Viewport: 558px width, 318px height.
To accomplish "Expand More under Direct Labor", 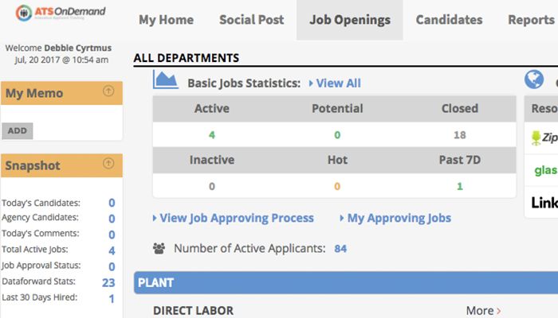I will pos(483,311).
